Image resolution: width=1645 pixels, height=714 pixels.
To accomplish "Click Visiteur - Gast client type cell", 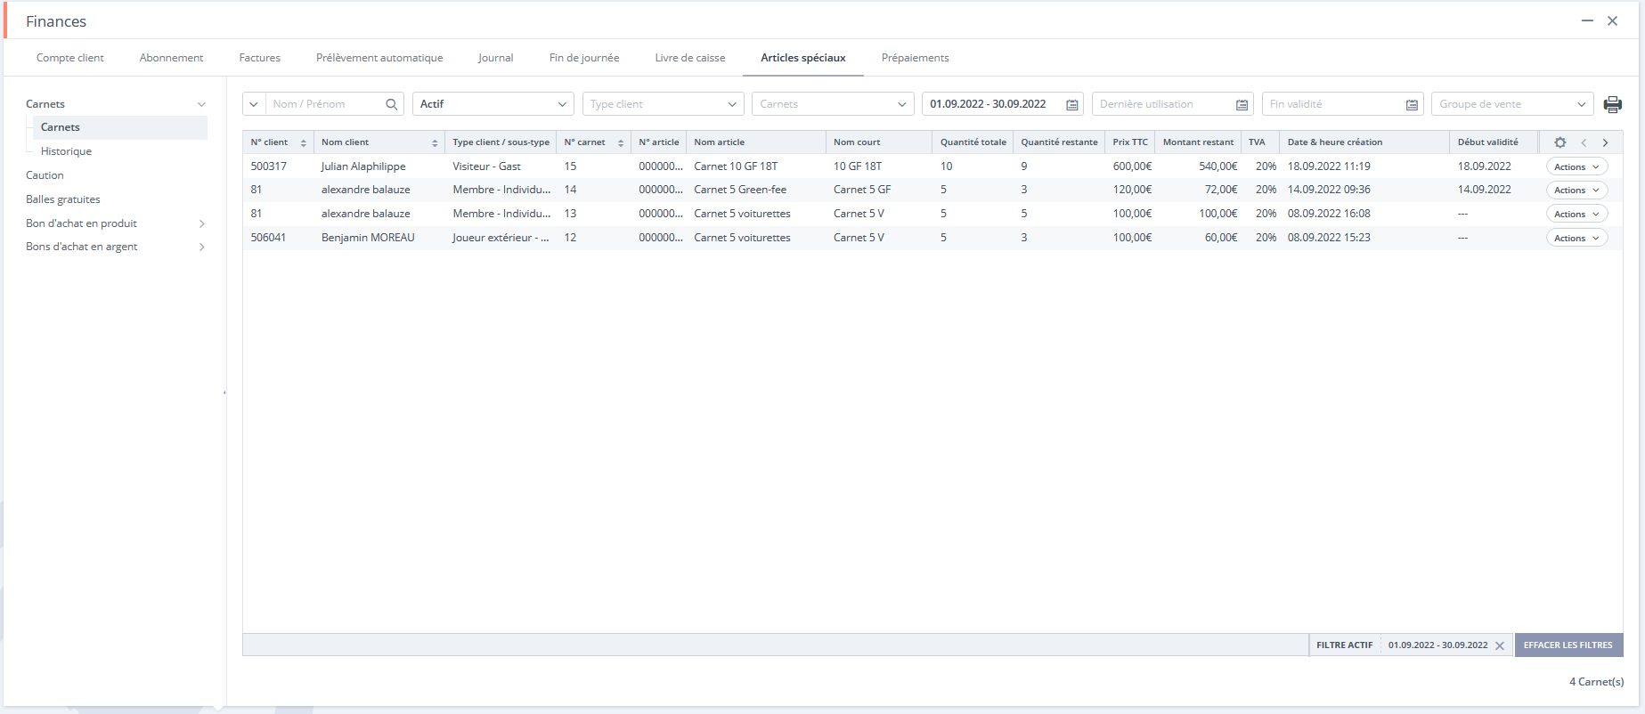I will coord(486,166).
